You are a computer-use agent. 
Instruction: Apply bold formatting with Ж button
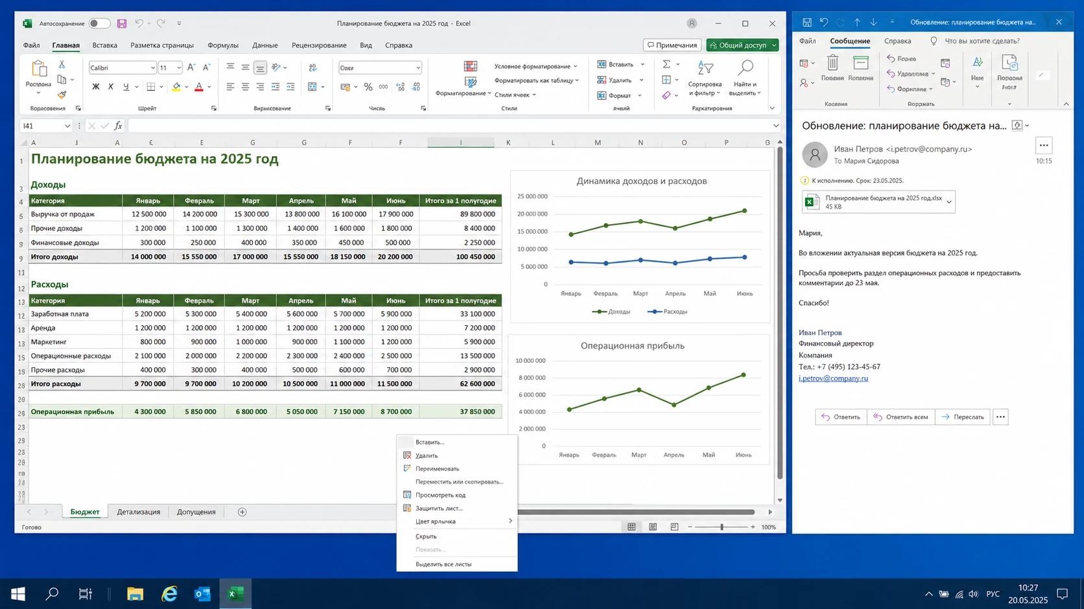pos(95,87)
